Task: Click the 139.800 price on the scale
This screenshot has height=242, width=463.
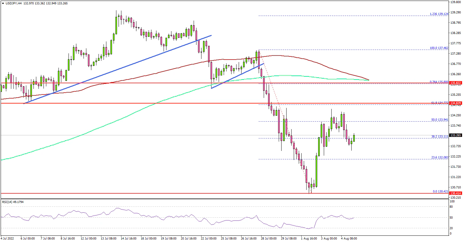Action: tap(455, 2)
